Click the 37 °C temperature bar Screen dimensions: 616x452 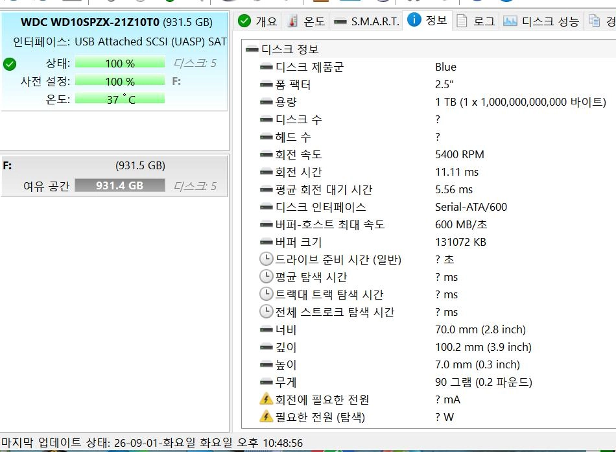[x=120, y=99]
